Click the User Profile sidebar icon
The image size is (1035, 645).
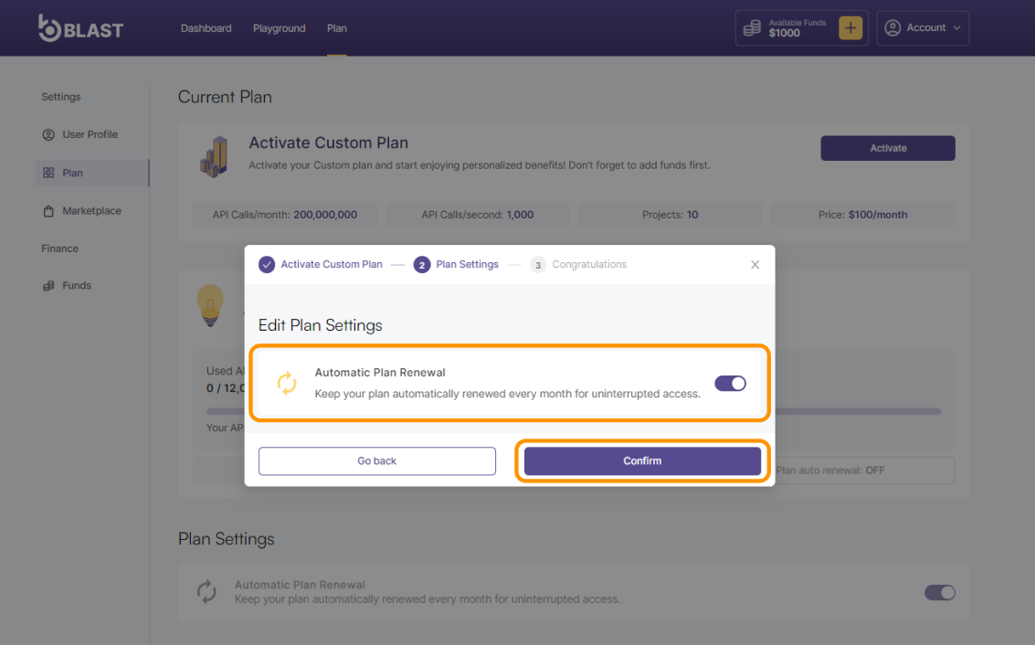click(48, 134)
